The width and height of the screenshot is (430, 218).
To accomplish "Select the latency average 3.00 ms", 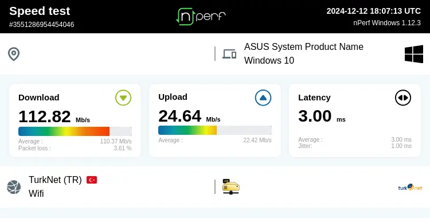I will tap(401, 139).
